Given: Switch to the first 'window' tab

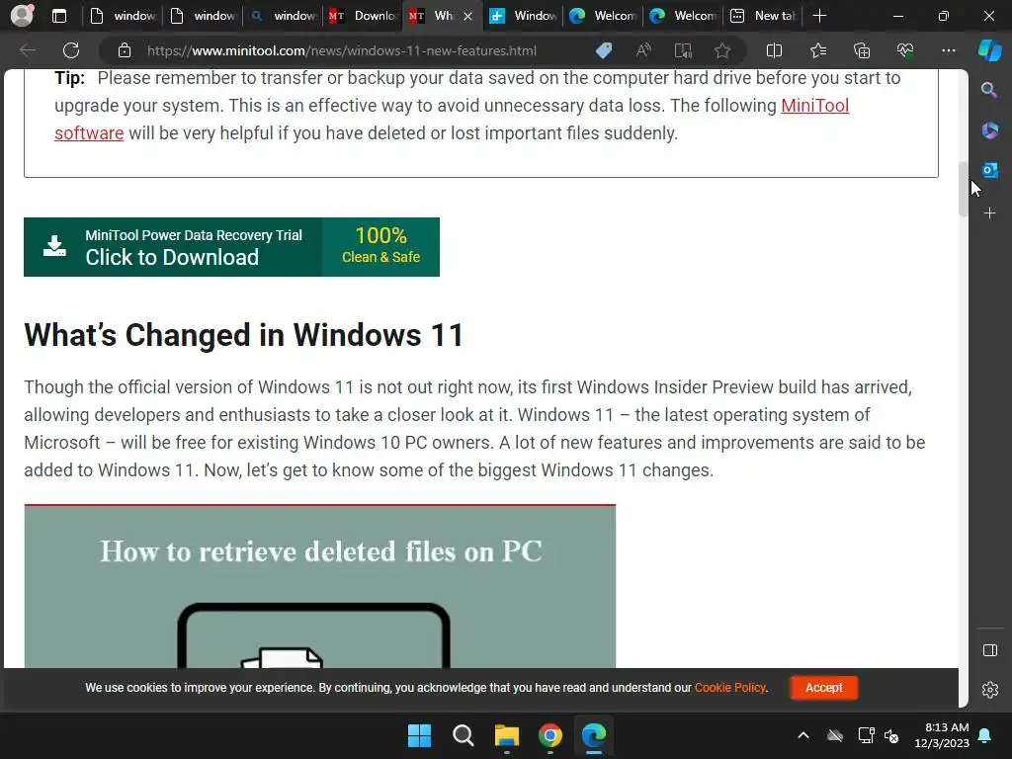Looking at the screenshot, I should pyautogui.click(x=122, y=16).
